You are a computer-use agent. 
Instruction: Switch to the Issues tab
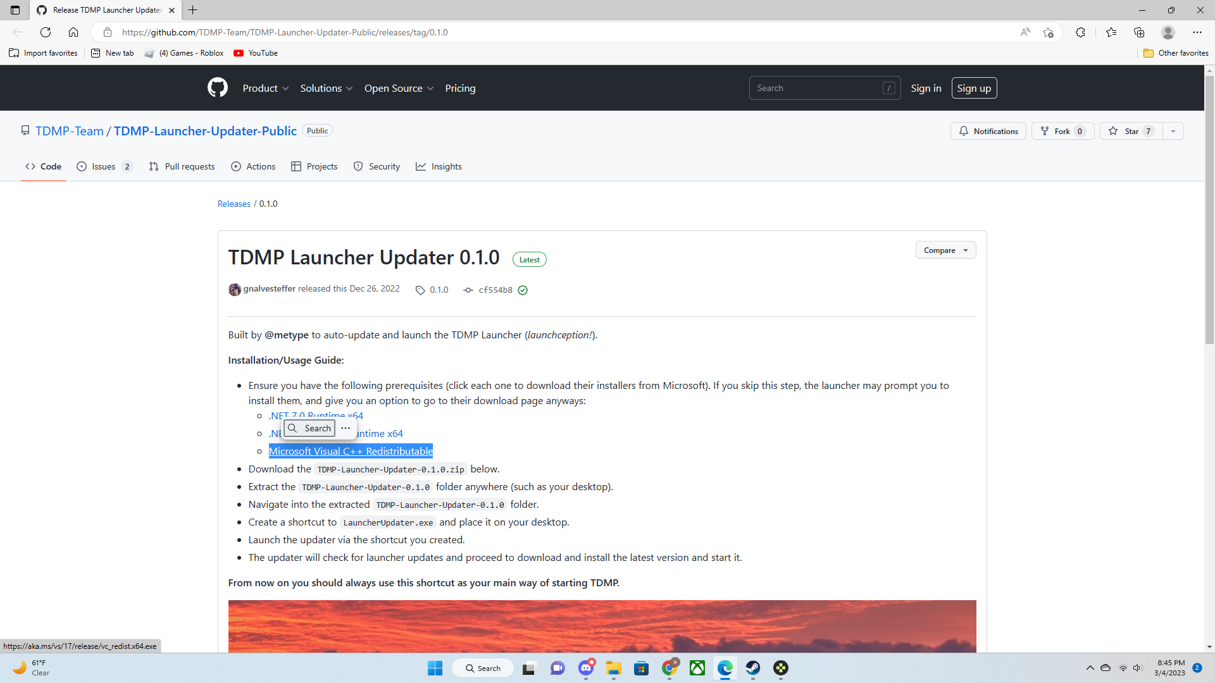click(x=104, y=166)
